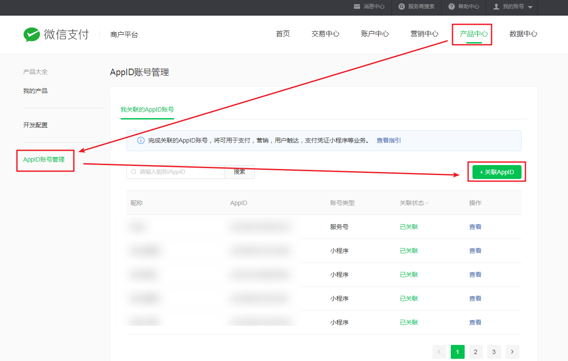The height and width of the screenshot is (361, 568).
Task: Click the envelope icon for 消息中心
Action: pyautogui.click(x=357, y=7)
